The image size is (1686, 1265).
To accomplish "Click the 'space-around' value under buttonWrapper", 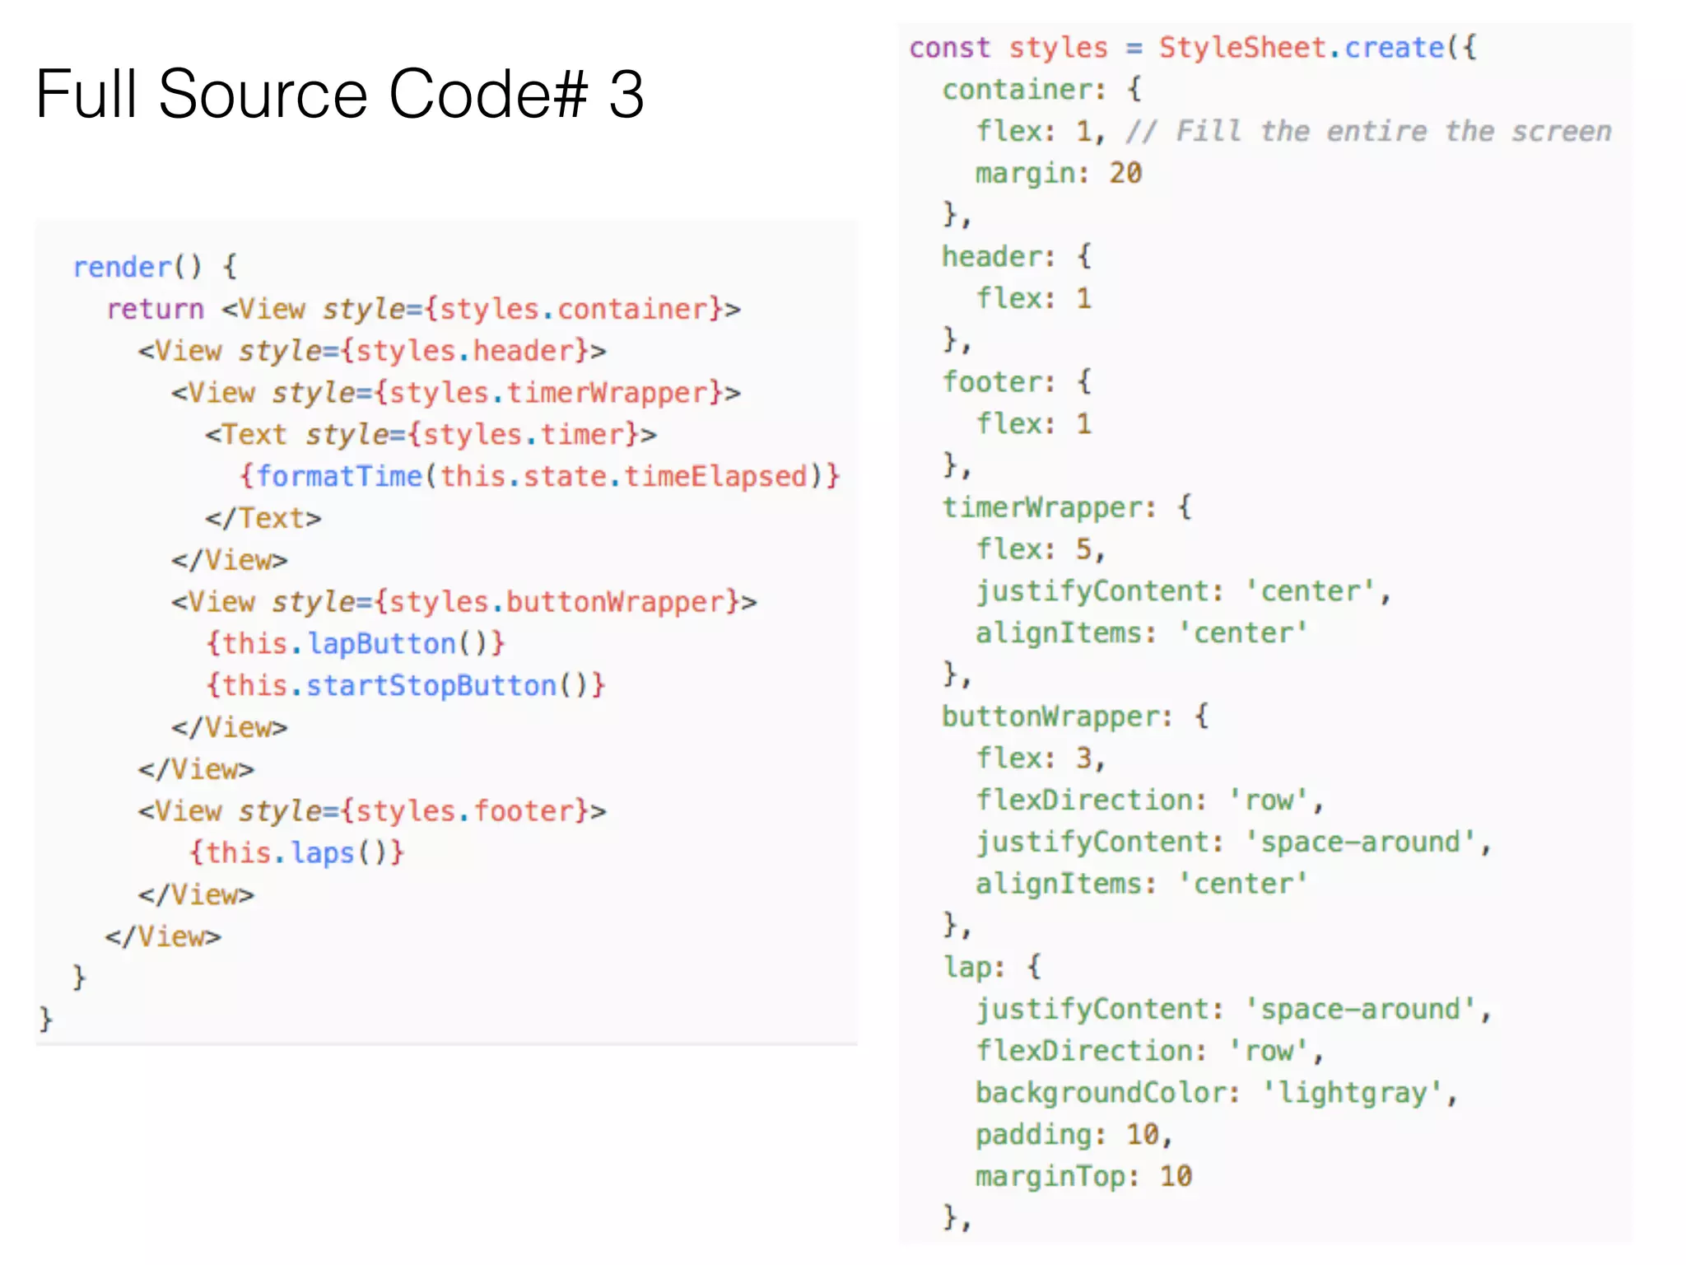I will tap(1360, 842).
